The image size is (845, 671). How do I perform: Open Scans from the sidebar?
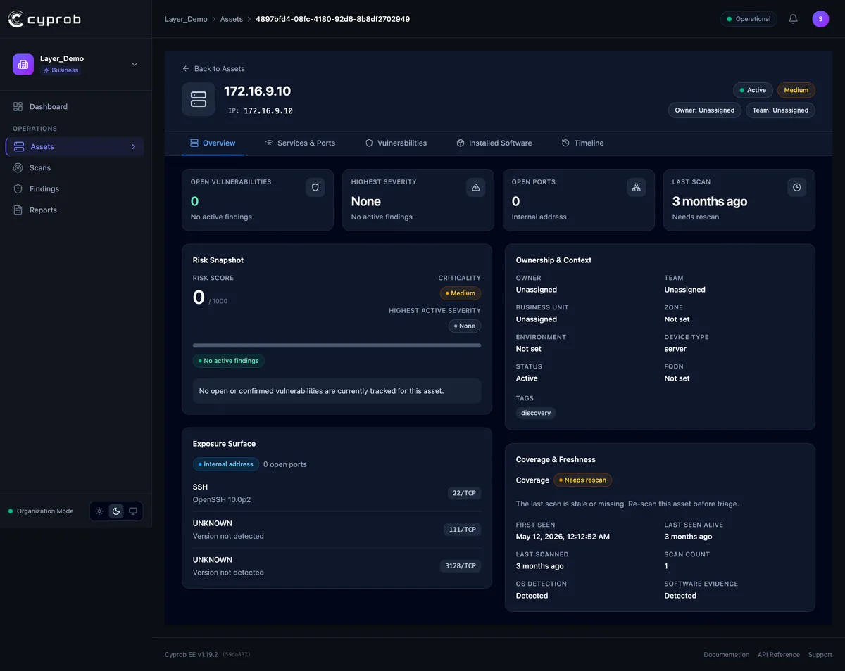(x=76, y=168)
